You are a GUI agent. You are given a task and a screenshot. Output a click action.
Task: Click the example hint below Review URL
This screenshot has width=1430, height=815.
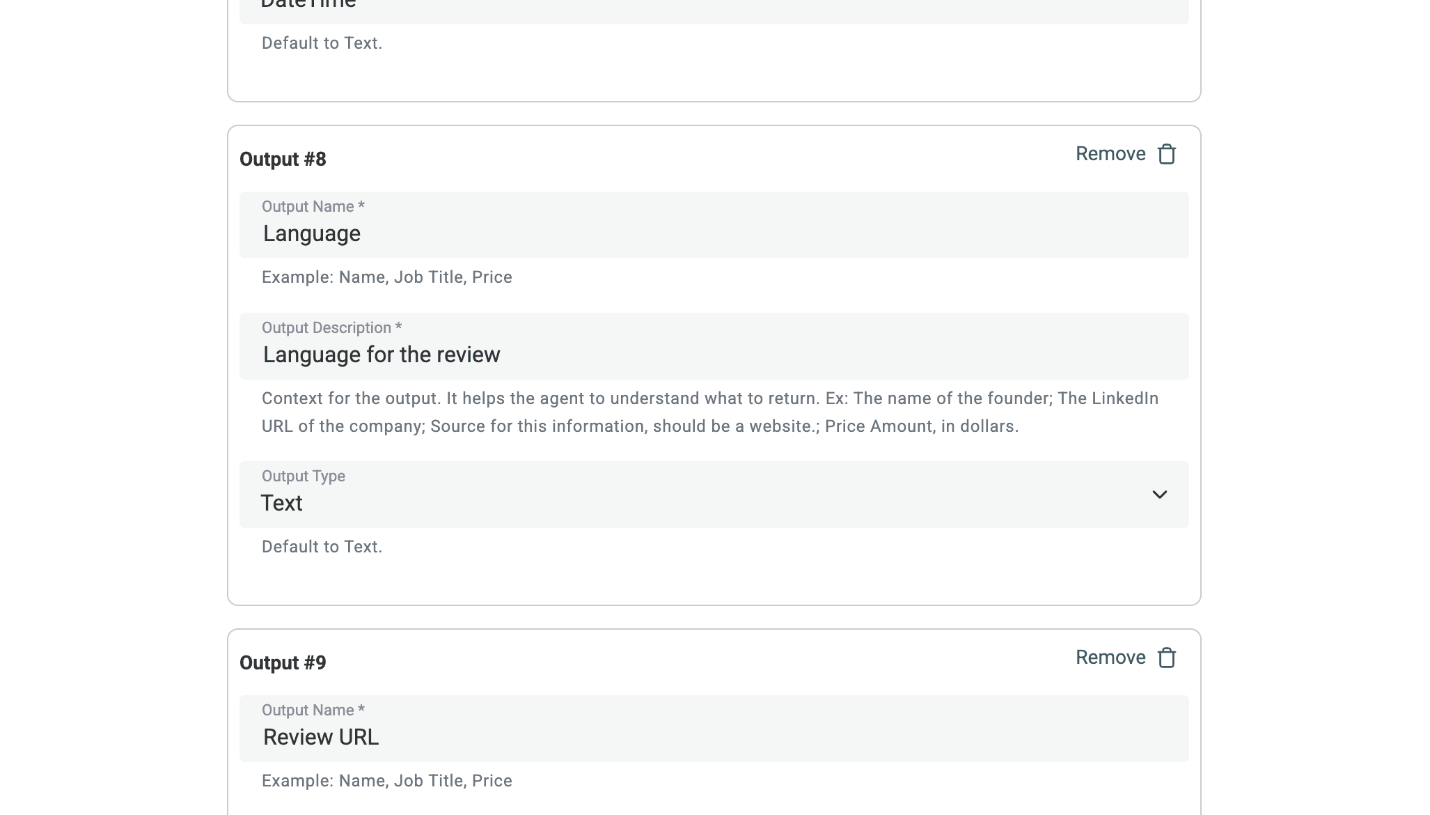[x=386, y=781]
